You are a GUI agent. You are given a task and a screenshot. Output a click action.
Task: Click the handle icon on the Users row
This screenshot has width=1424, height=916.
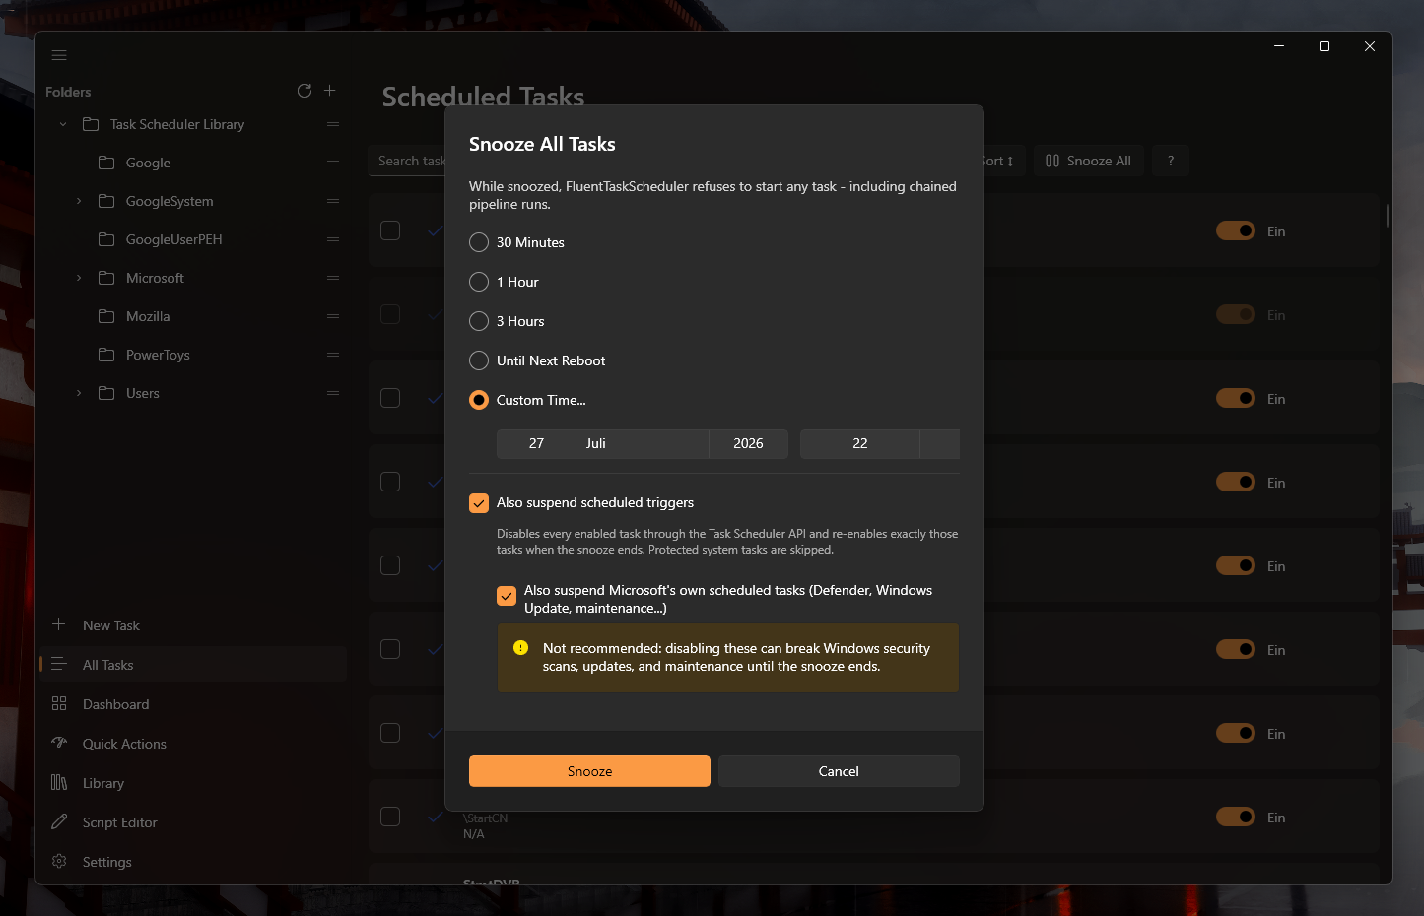click(333, 393)
